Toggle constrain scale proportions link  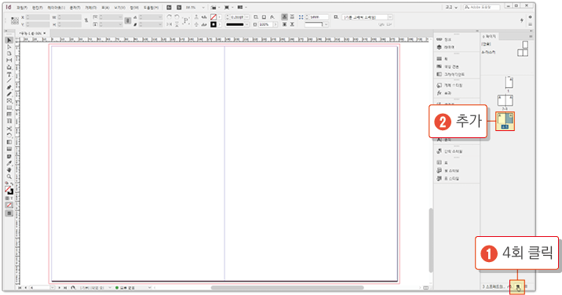coord(128,20)
